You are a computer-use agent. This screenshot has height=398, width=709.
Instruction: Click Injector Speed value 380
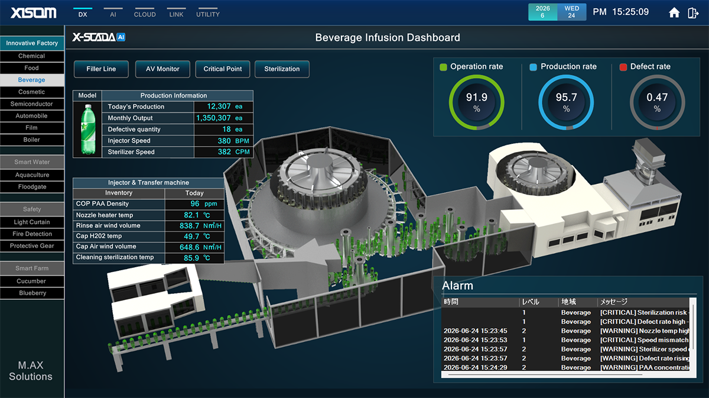[224, 141]
